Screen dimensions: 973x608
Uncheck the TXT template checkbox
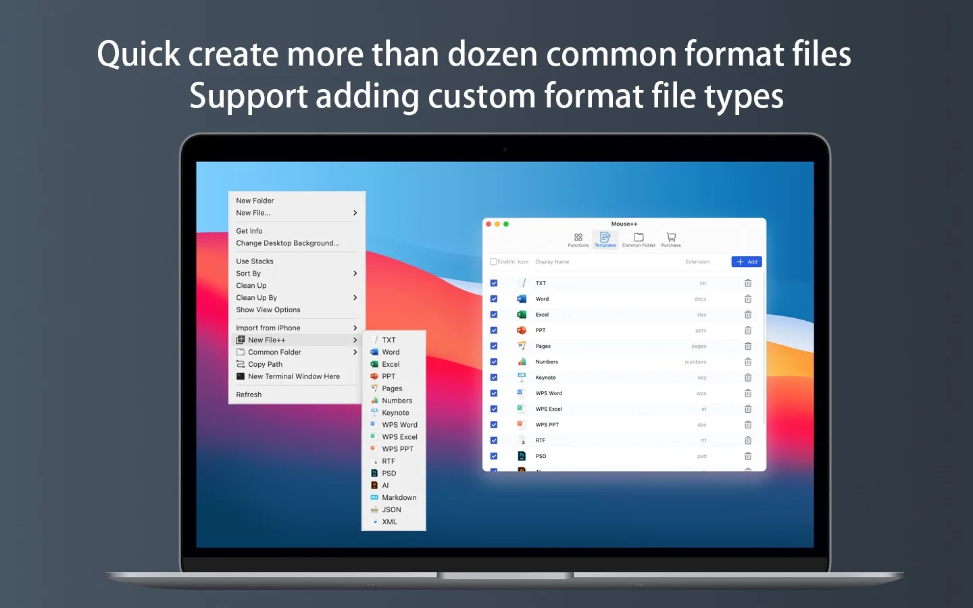[x=494, y=283]
